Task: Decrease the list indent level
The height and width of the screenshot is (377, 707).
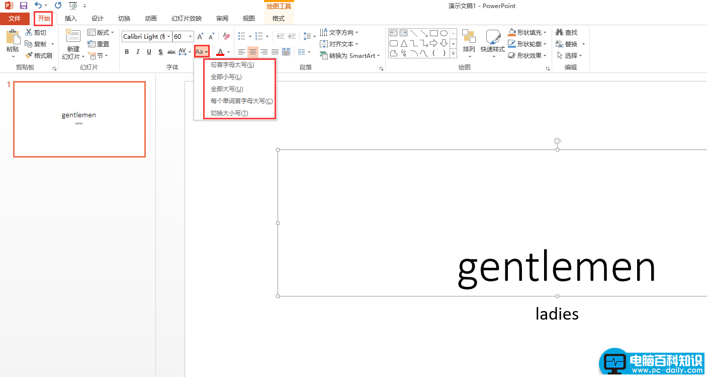Action: pos(280,36)
